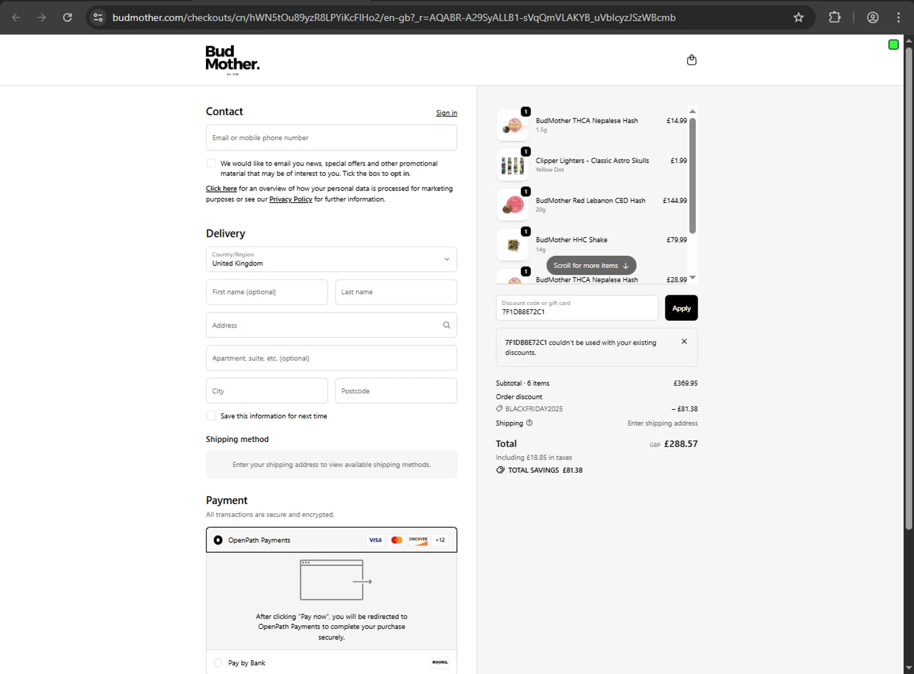914x674 pixels.
Task: Reload the page with the browser refresh icon
Action: [68, 18]
